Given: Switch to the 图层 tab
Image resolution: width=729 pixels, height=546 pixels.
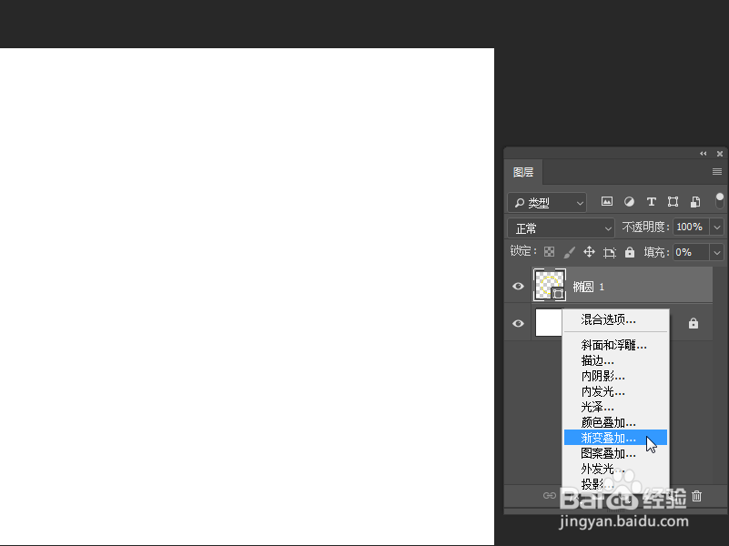Looking at the screenshot, I should [x=523, y=172].
